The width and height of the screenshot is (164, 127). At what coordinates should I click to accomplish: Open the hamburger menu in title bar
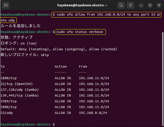[131, 5]
